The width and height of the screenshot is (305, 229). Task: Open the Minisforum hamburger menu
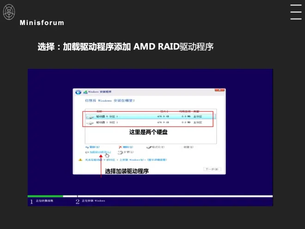[x=296, y=12]
